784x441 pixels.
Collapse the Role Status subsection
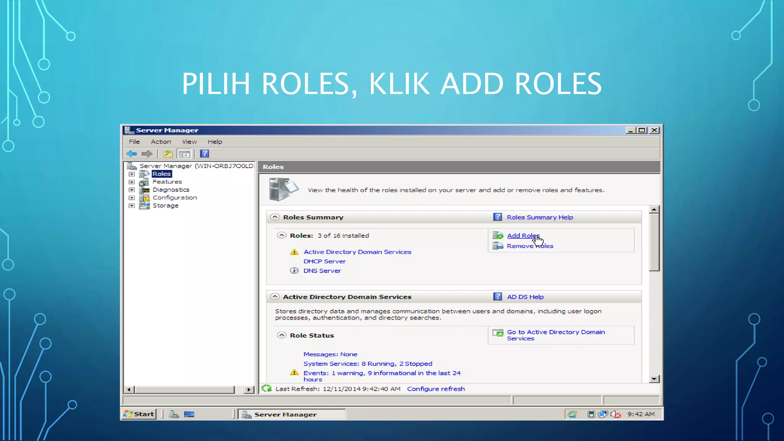(282, 335)
